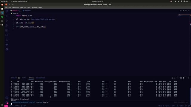191x107 pixels.
Task: Switch to the Problems panel tab
Action: 15,78
